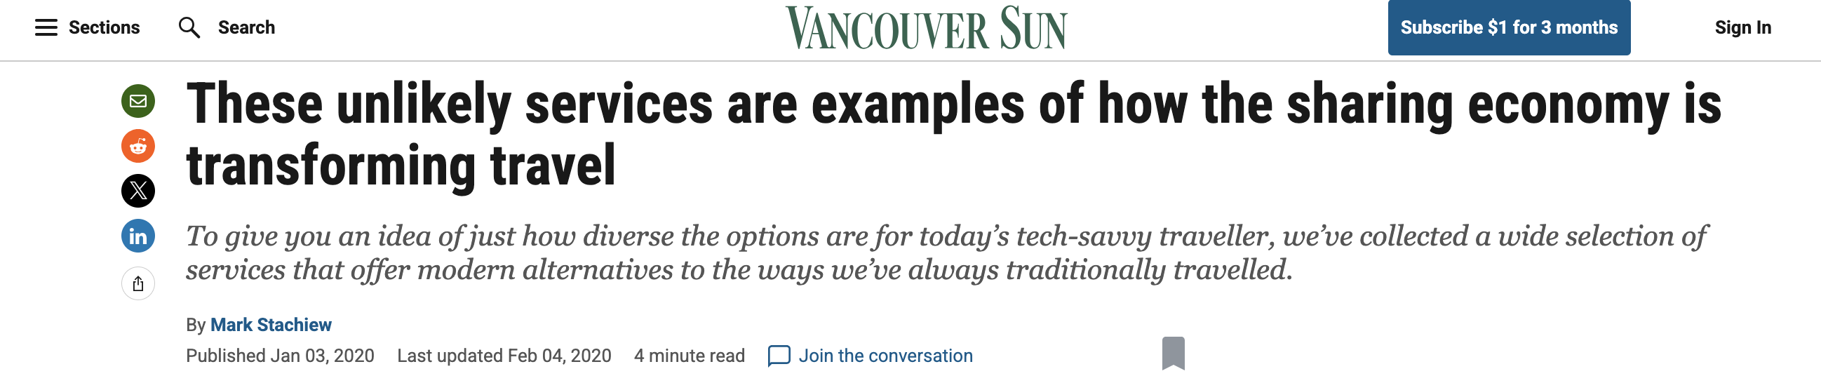Share the article on X
Image resolution: width=1821 pixels, height=383 pixels.
pyautogui.click(x=139, y=191)
